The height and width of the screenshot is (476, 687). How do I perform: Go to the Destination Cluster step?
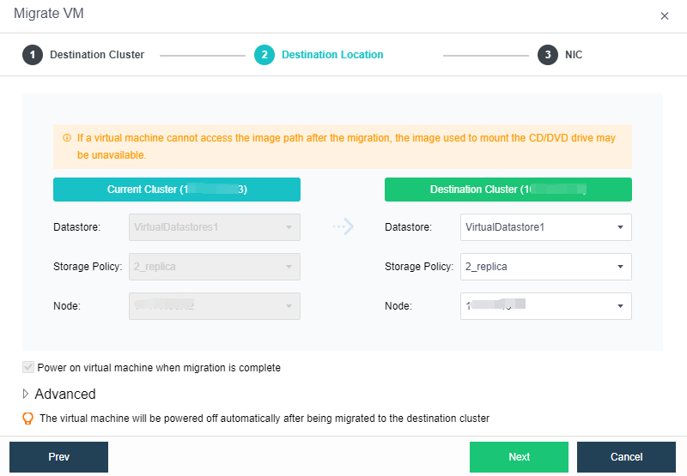[97, 55]
